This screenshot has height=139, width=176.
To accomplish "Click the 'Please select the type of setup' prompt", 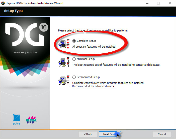I will click(x=93, y=30).
